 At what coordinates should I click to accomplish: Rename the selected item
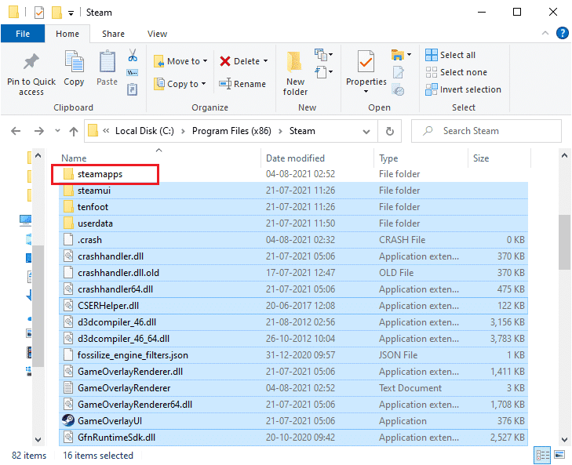pyautogui.click(x=242, y=84)
